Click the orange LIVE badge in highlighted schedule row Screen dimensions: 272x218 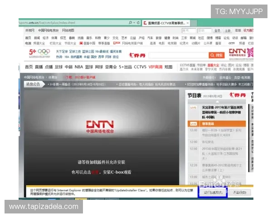click(x=193, y=124)
